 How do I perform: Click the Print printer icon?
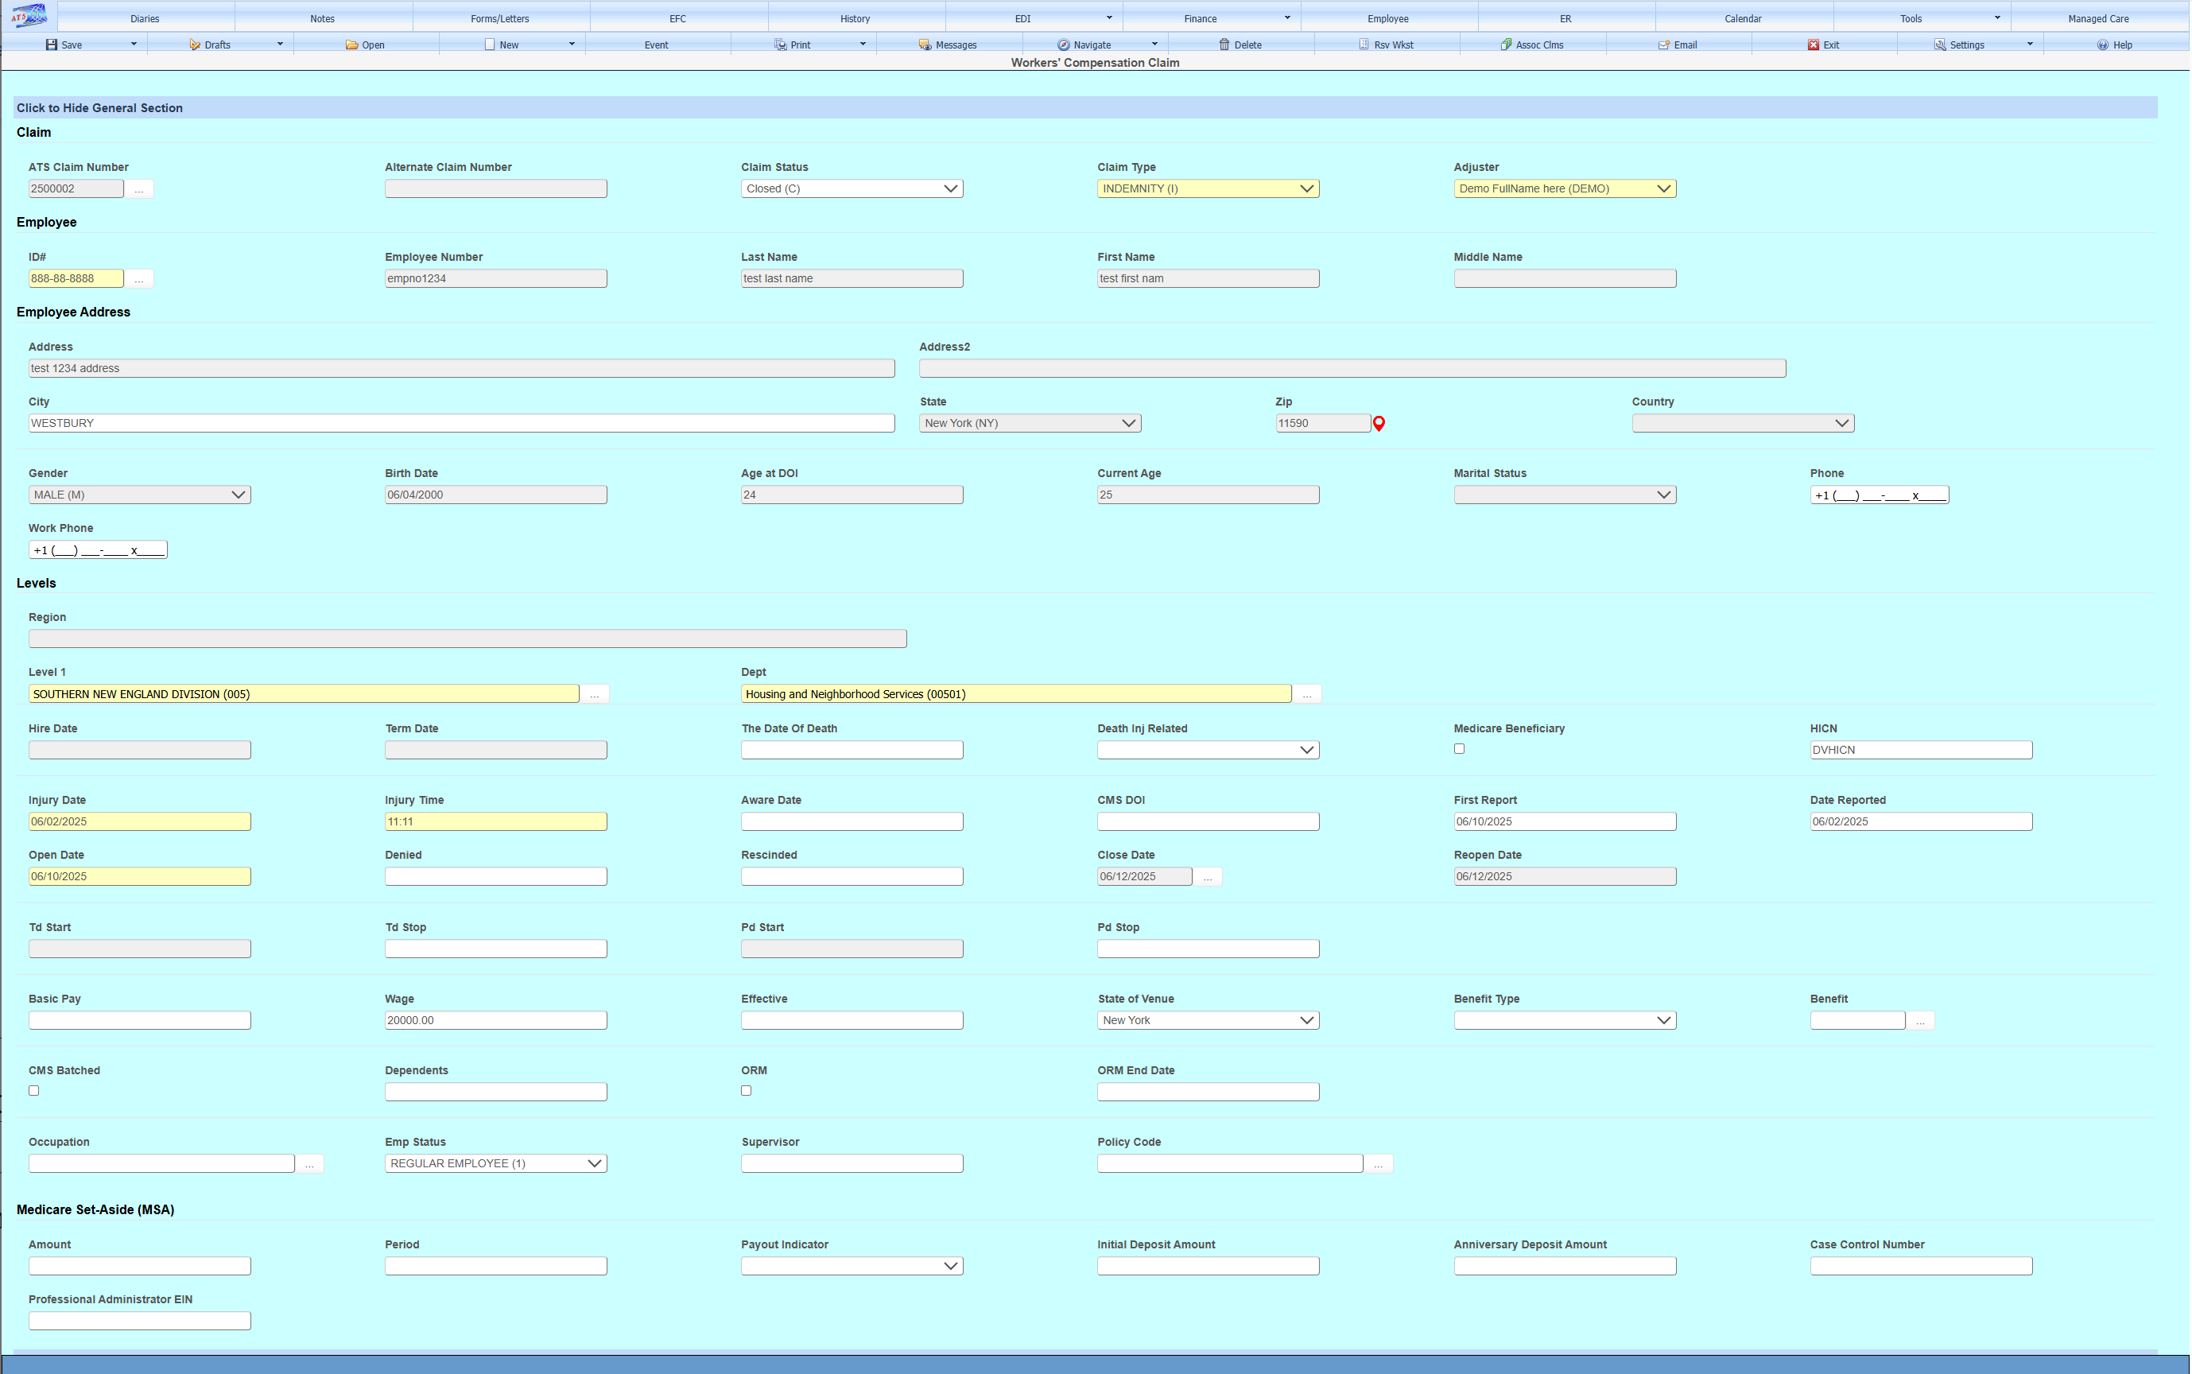point(780,45)
